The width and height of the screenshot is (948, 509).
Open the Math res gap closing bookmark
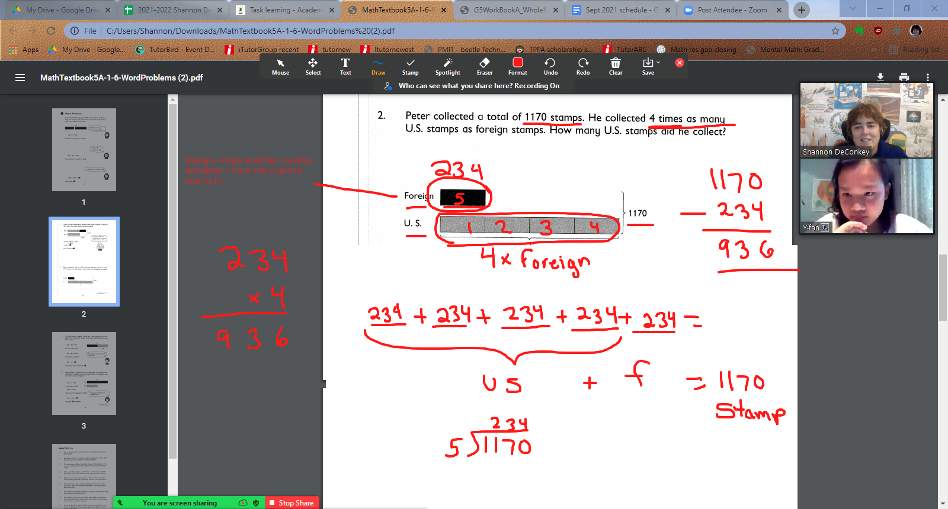696,50
